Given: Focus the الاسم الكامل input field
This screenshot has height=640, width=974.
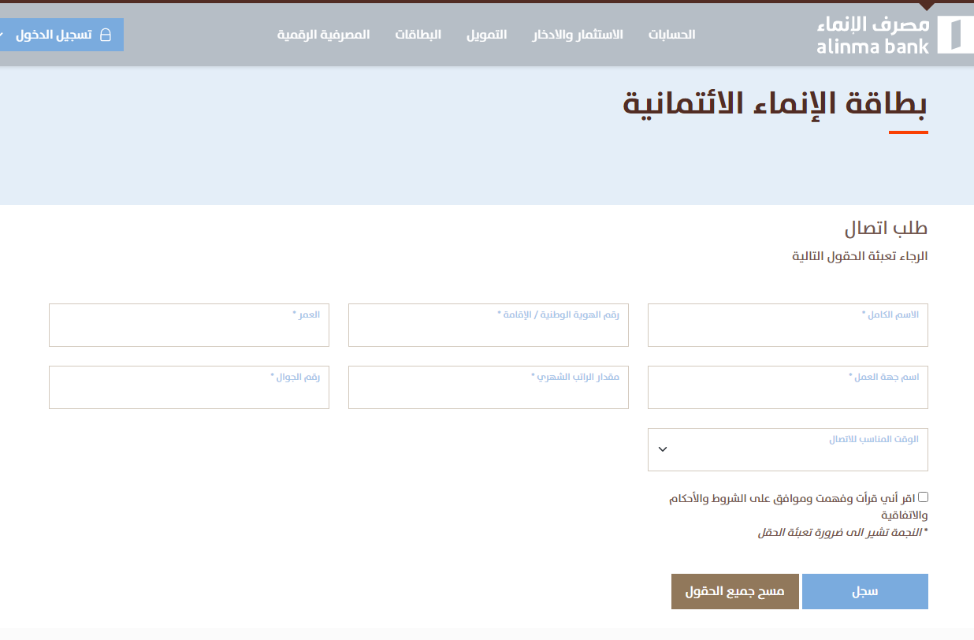Looking at the screenshot, I should point(788,325).
